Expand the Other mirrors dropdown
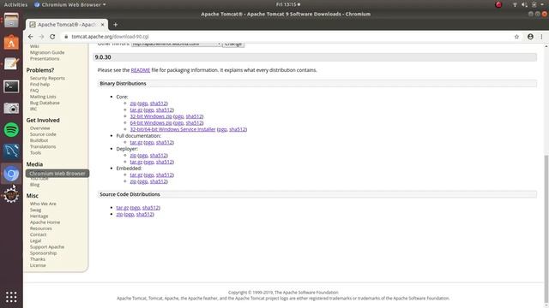Image resolution: width=549 pixels, height=308 pixels. click(x=176, y=44)
